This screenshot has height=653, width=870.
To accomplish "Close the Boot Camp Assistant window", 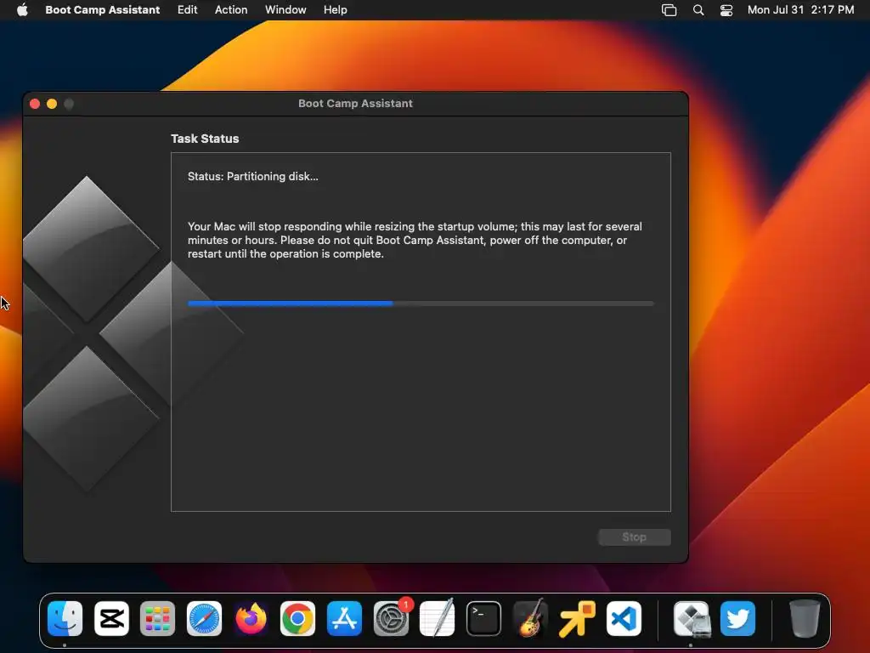I will click(35, 104).
